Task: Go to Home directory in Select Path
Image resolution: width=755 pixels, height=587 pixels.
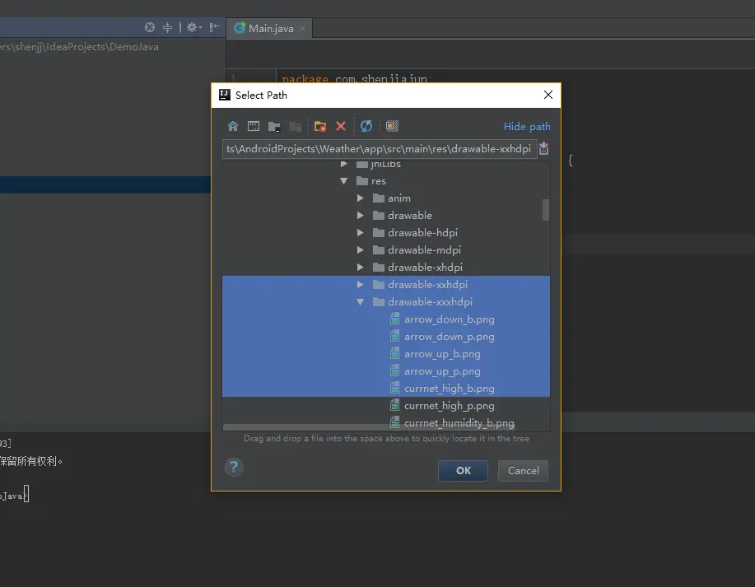Action: (x=233, y=126)
